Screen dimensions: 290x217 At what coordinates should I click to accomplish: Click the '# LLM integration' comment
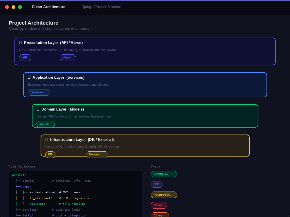pyautogui.click(x=74, y=198)
